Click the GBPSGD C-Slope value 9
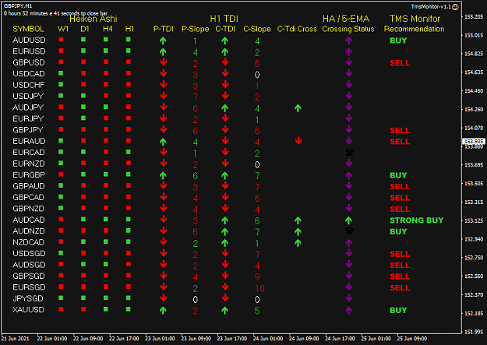487x345 pixels. click(257, 277)
